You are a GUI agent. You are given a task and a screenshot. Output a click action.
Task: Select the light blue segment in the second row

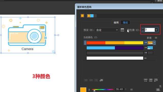pyautogui.click(x=101, y=48)
